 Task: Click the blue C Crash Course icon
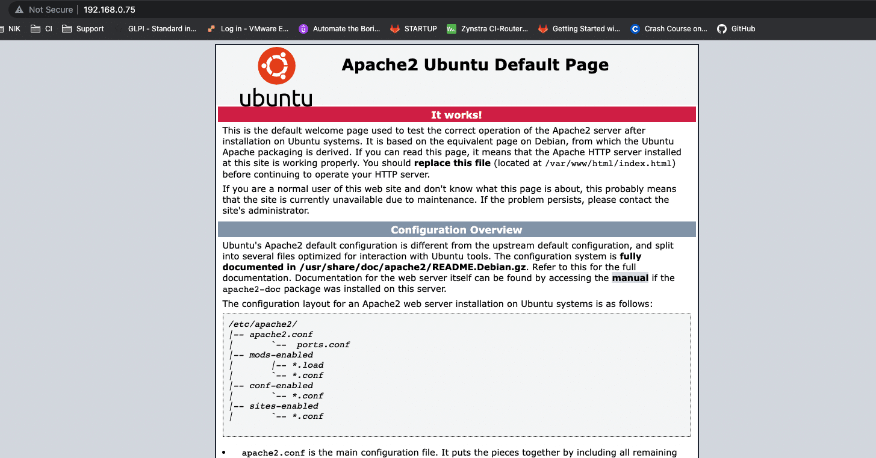pos(634,28)
